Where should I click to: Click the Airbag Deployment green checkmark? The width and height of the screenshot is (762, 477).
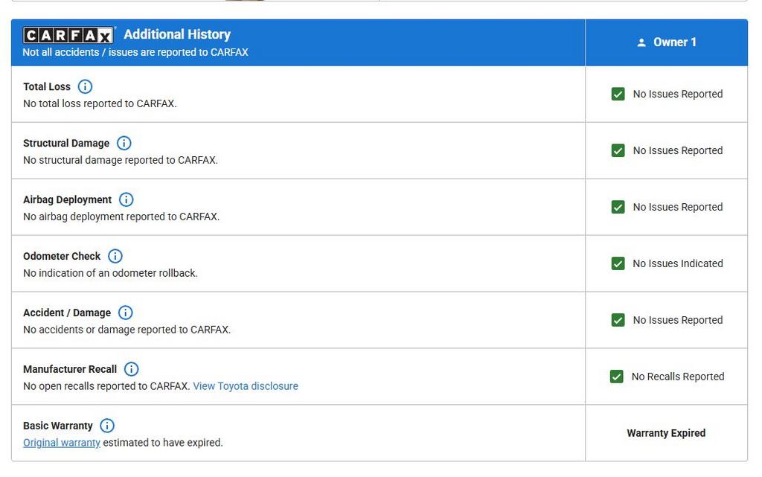point(618,207)
